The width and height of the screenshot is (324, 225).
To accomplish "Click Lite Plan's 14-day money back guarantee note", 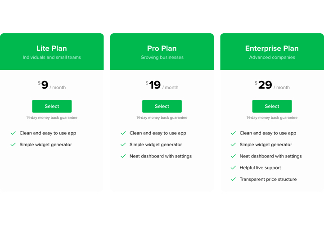I will pos(52,118).
